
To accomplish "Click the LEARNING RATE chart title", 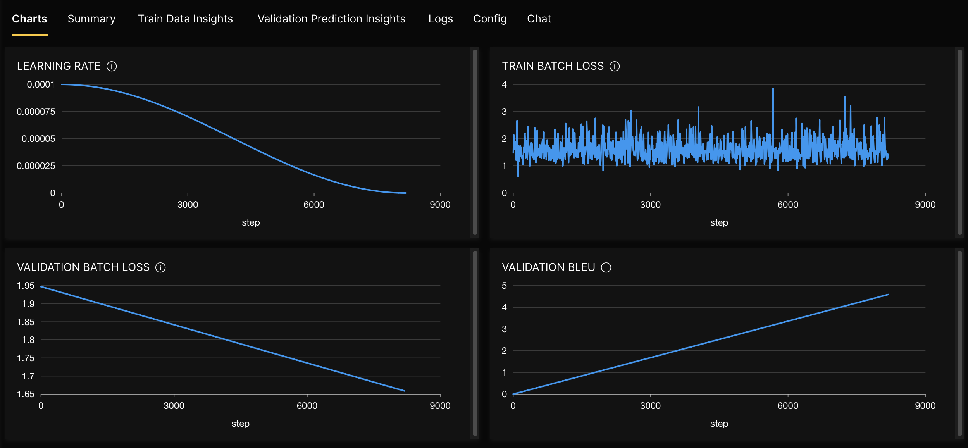I will [x=59, y=66].
